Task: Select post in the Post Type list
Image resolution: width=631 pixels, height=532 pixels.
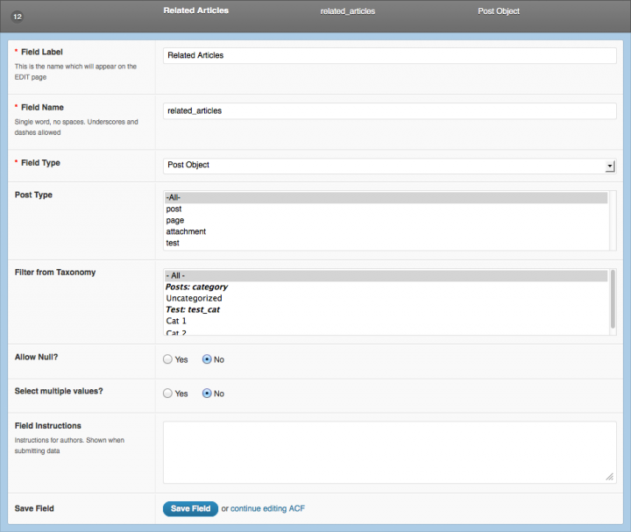Action: coord(386,209)
